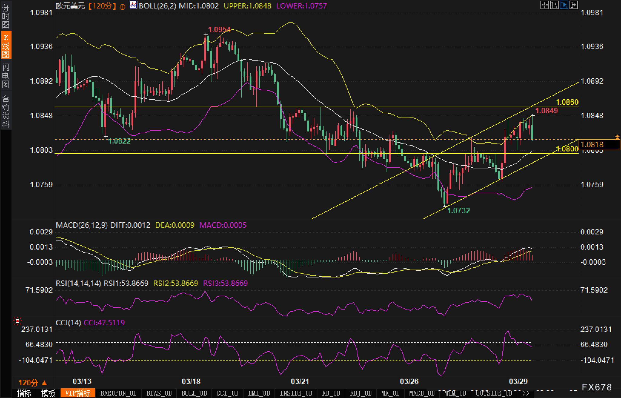
Task: Open the 指标 tab
Action: point(24,393)
